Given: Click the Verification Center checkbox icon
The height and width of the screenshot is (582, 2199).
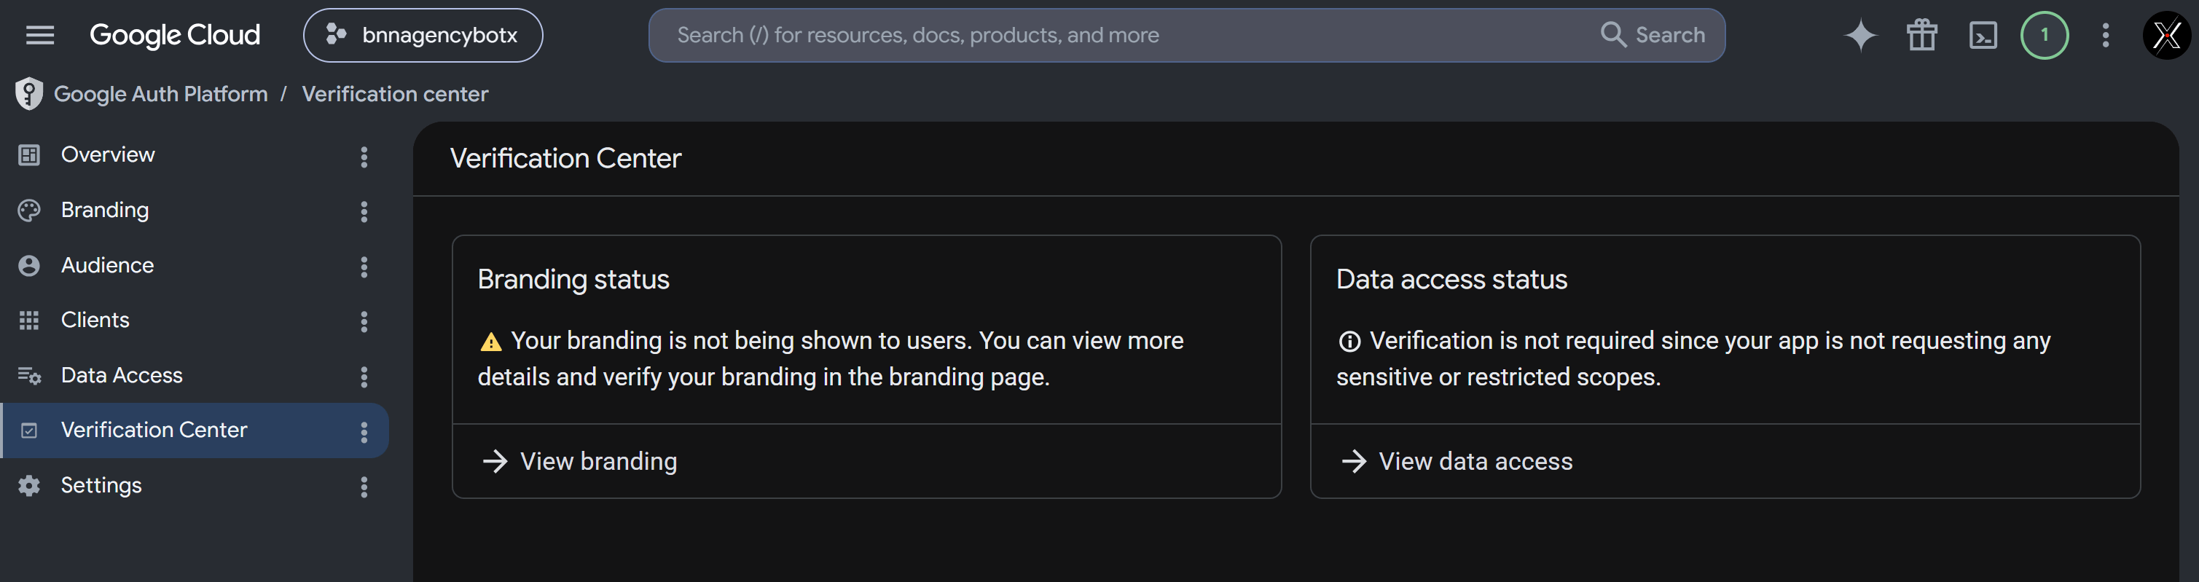Looking at the screenshot, I should [x=29, y=430].
